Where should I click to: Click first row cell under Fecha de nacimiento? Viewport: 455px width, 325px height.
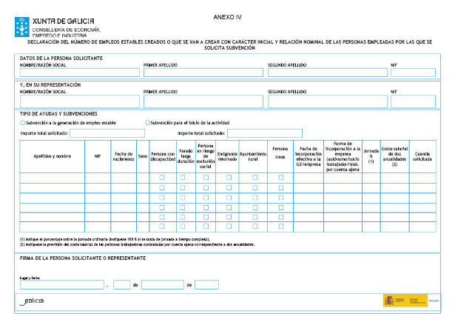124,178
